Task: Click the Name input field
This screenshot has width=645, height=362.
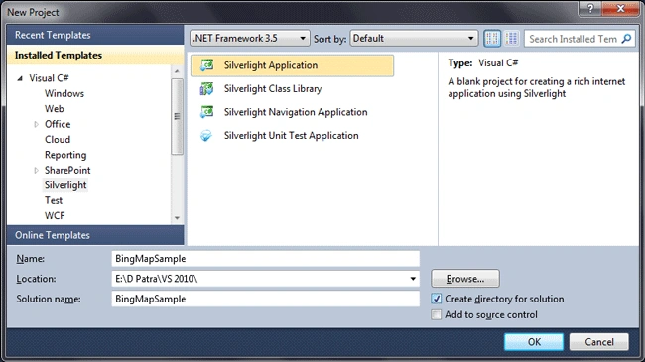Action: pos(265,258)
